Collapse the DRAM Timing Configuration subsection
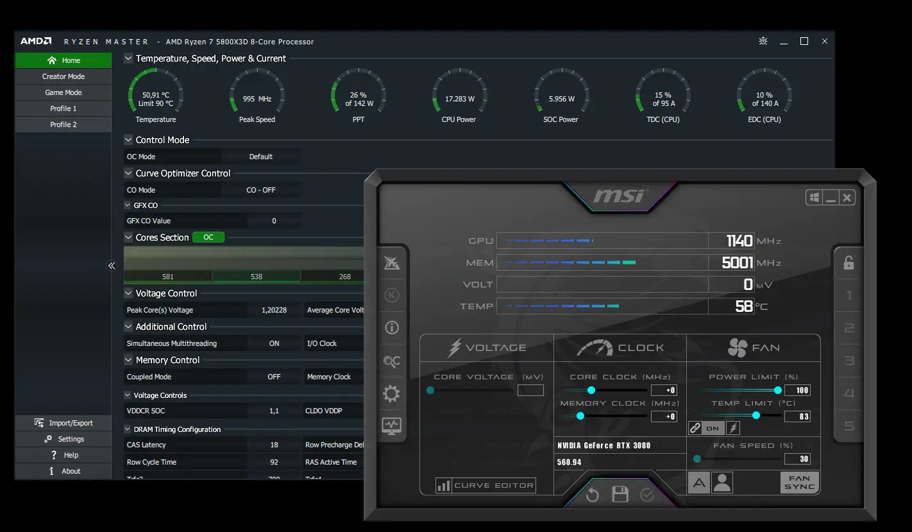This screenshot has width=912, height=532. point(128,429)
